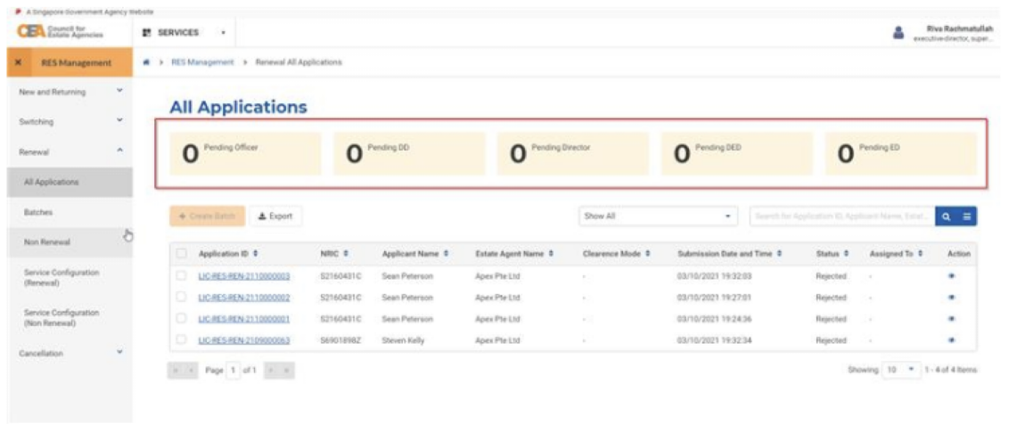Open the Showing 10 page size dropdown

click(902, 370)
